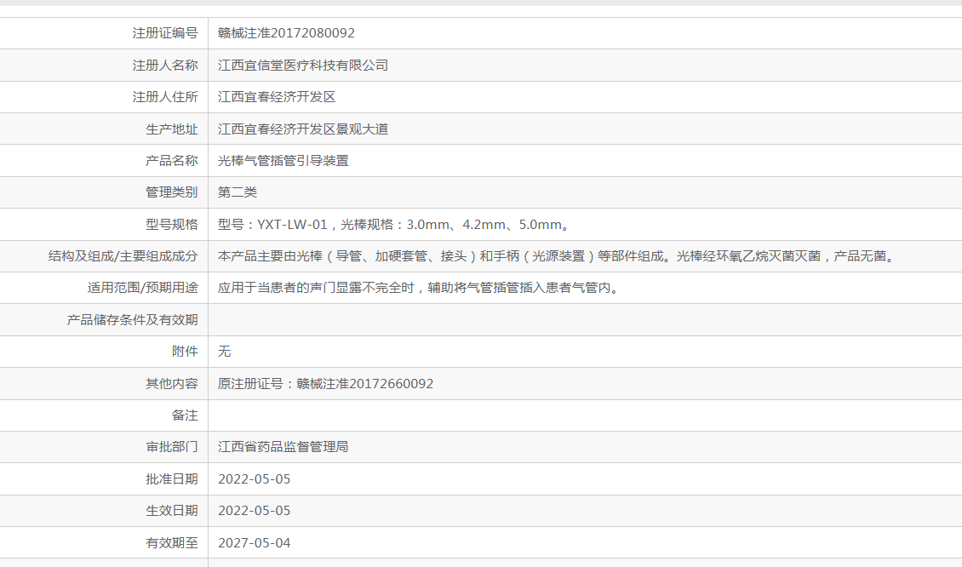Click the 型号规格 label
Viewport: 962px width, 567px height.
click(172, 224)
